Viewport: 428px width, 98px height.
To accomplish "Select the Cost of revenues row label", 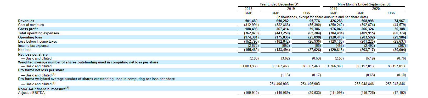I will [31, 25].
